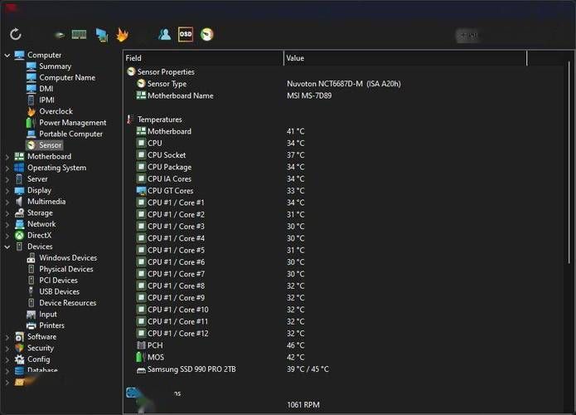The width and height of the screenshot is (576, 415).
Task: Expand the Storage tree node
Action: pos(7,212)
